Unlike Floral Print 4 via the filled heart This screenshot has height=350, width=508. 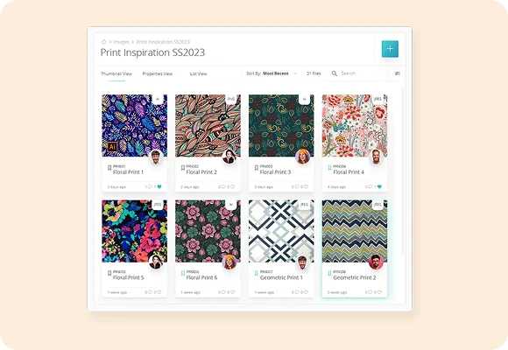379,187
